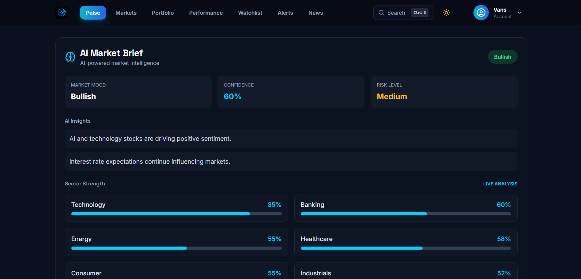Click the AI-powered market intelligence subtitle
Screen dimensions: 581x279
[120, 63]
